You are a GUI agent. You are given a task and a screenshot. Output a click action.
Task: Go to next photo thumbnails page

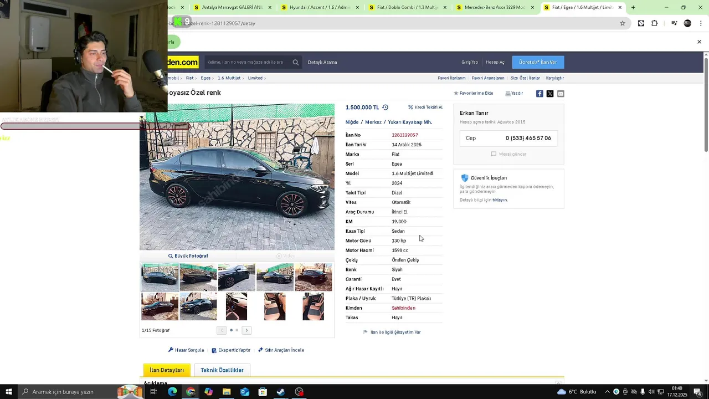pos(246,330)
